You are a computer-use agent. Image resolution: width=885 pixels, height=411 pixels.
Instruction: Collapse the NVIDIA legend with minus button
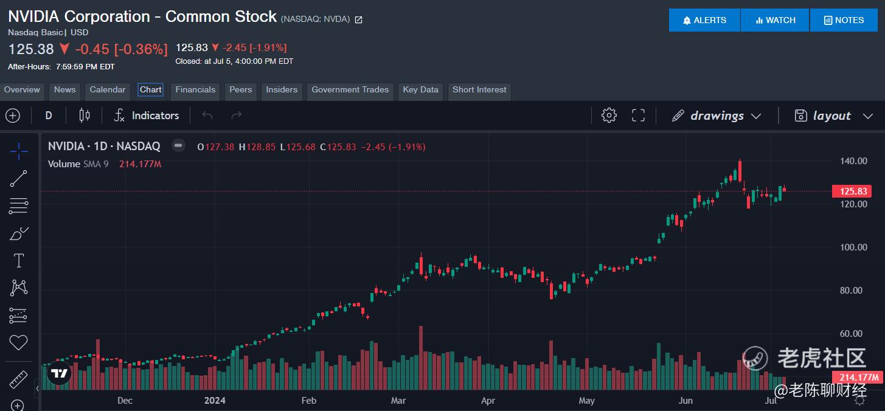[178, 145]
